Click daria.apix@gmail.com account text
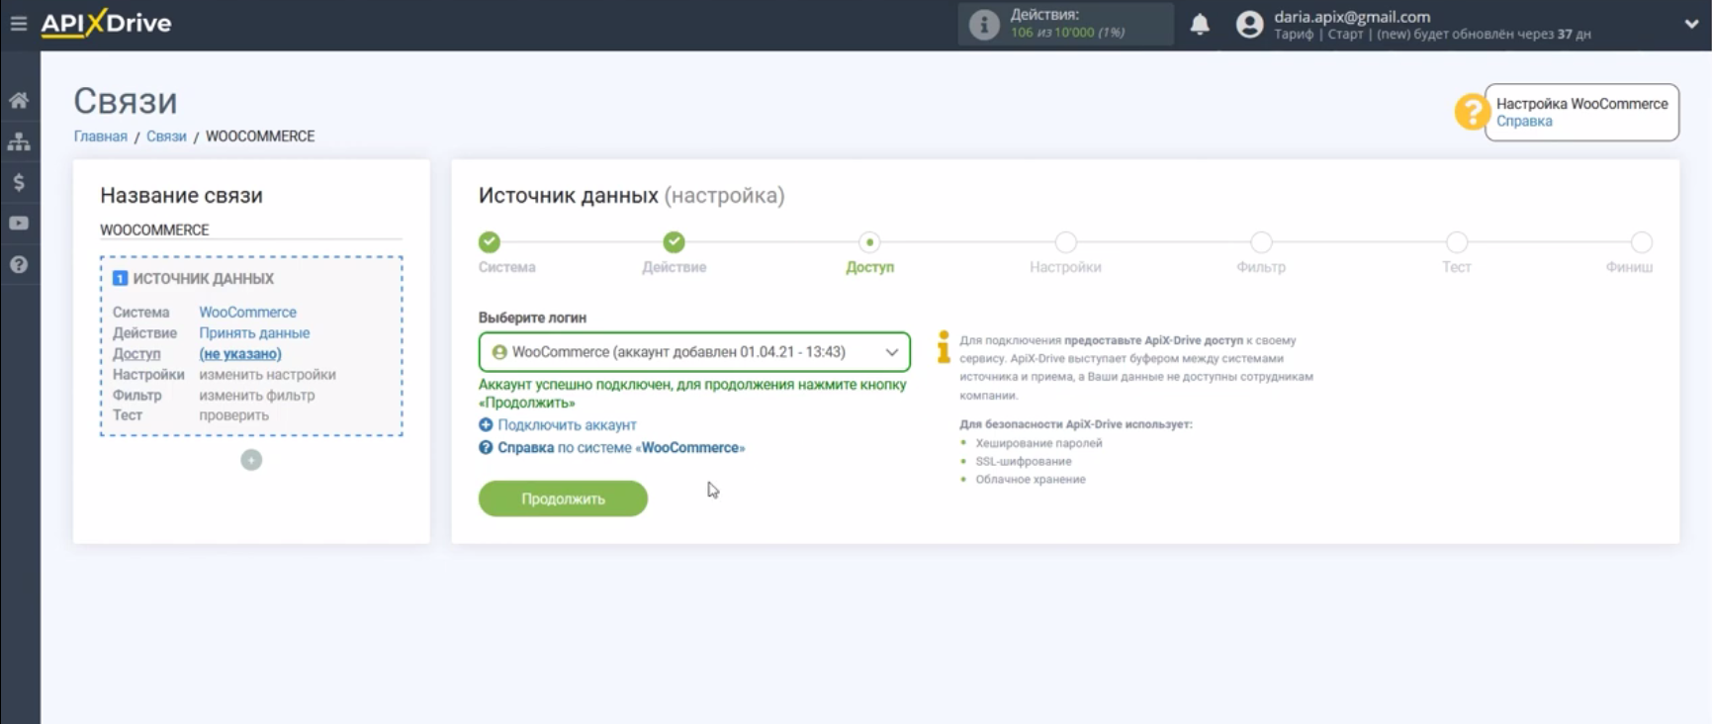The width and height of the screenshot is (1712, 724). point(1352,16)
